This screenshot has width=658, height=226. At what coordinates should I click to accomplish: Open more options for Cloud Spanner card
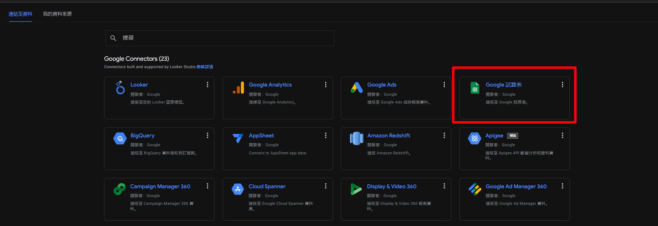point(326,186)
